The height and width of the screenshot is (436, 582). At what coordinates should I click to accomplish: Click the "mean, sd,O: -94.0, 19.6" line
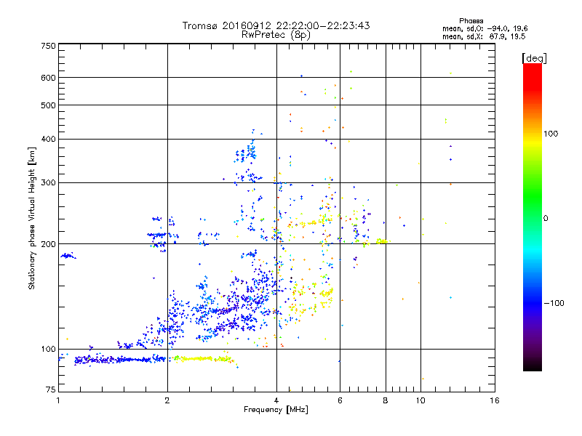485,28
